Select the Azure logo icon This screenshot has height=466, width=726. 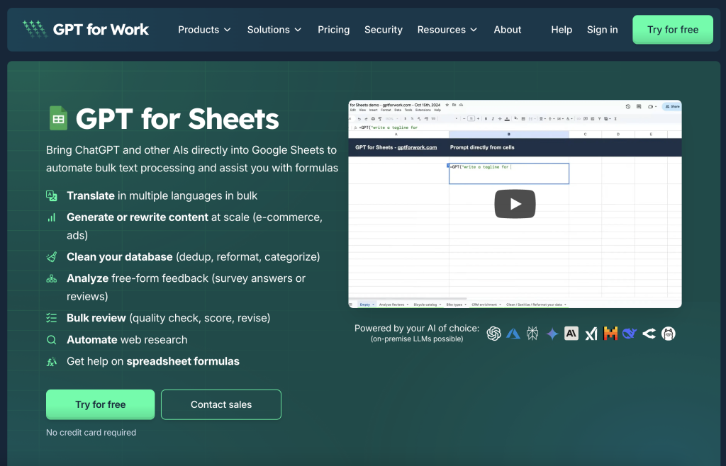[x=513, y=334]
